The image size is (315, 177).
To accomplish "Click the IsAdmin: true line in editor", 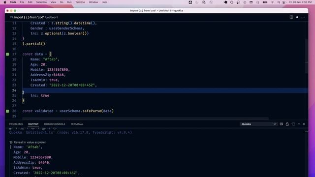I will (x=45, y=80).
